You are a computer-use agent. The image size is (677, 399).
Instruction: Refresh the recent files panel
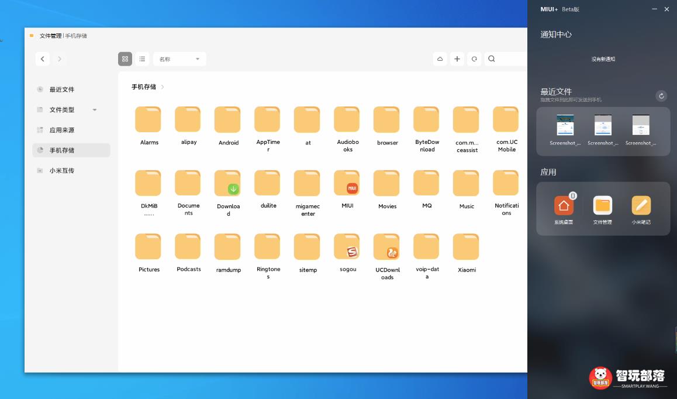pyautogui.click(x=661, y=96)
